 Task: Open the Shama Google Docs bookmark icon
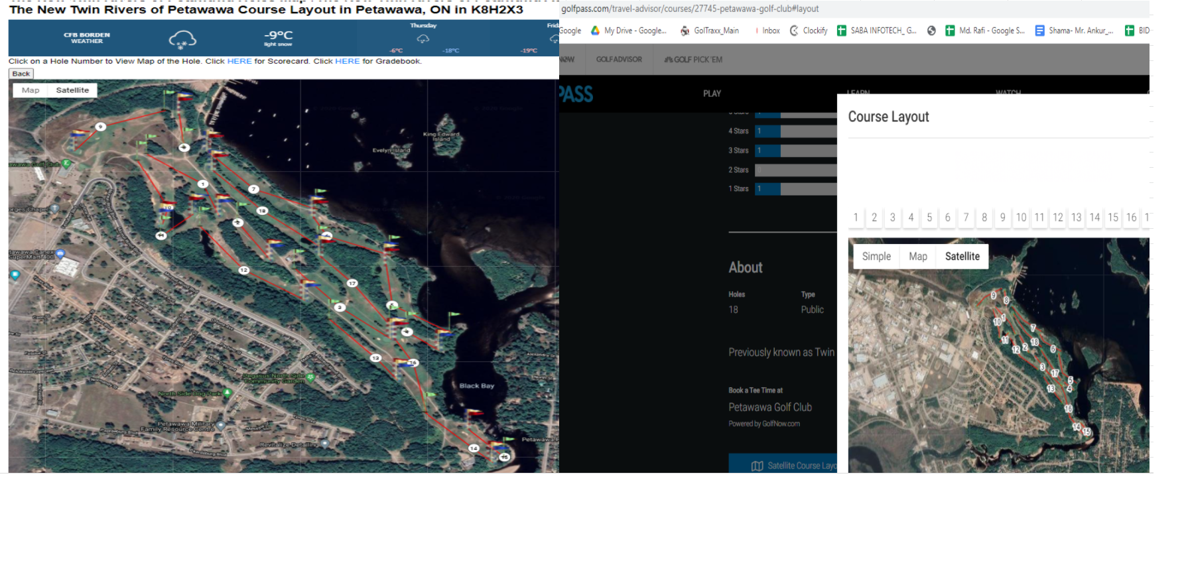1039,31
